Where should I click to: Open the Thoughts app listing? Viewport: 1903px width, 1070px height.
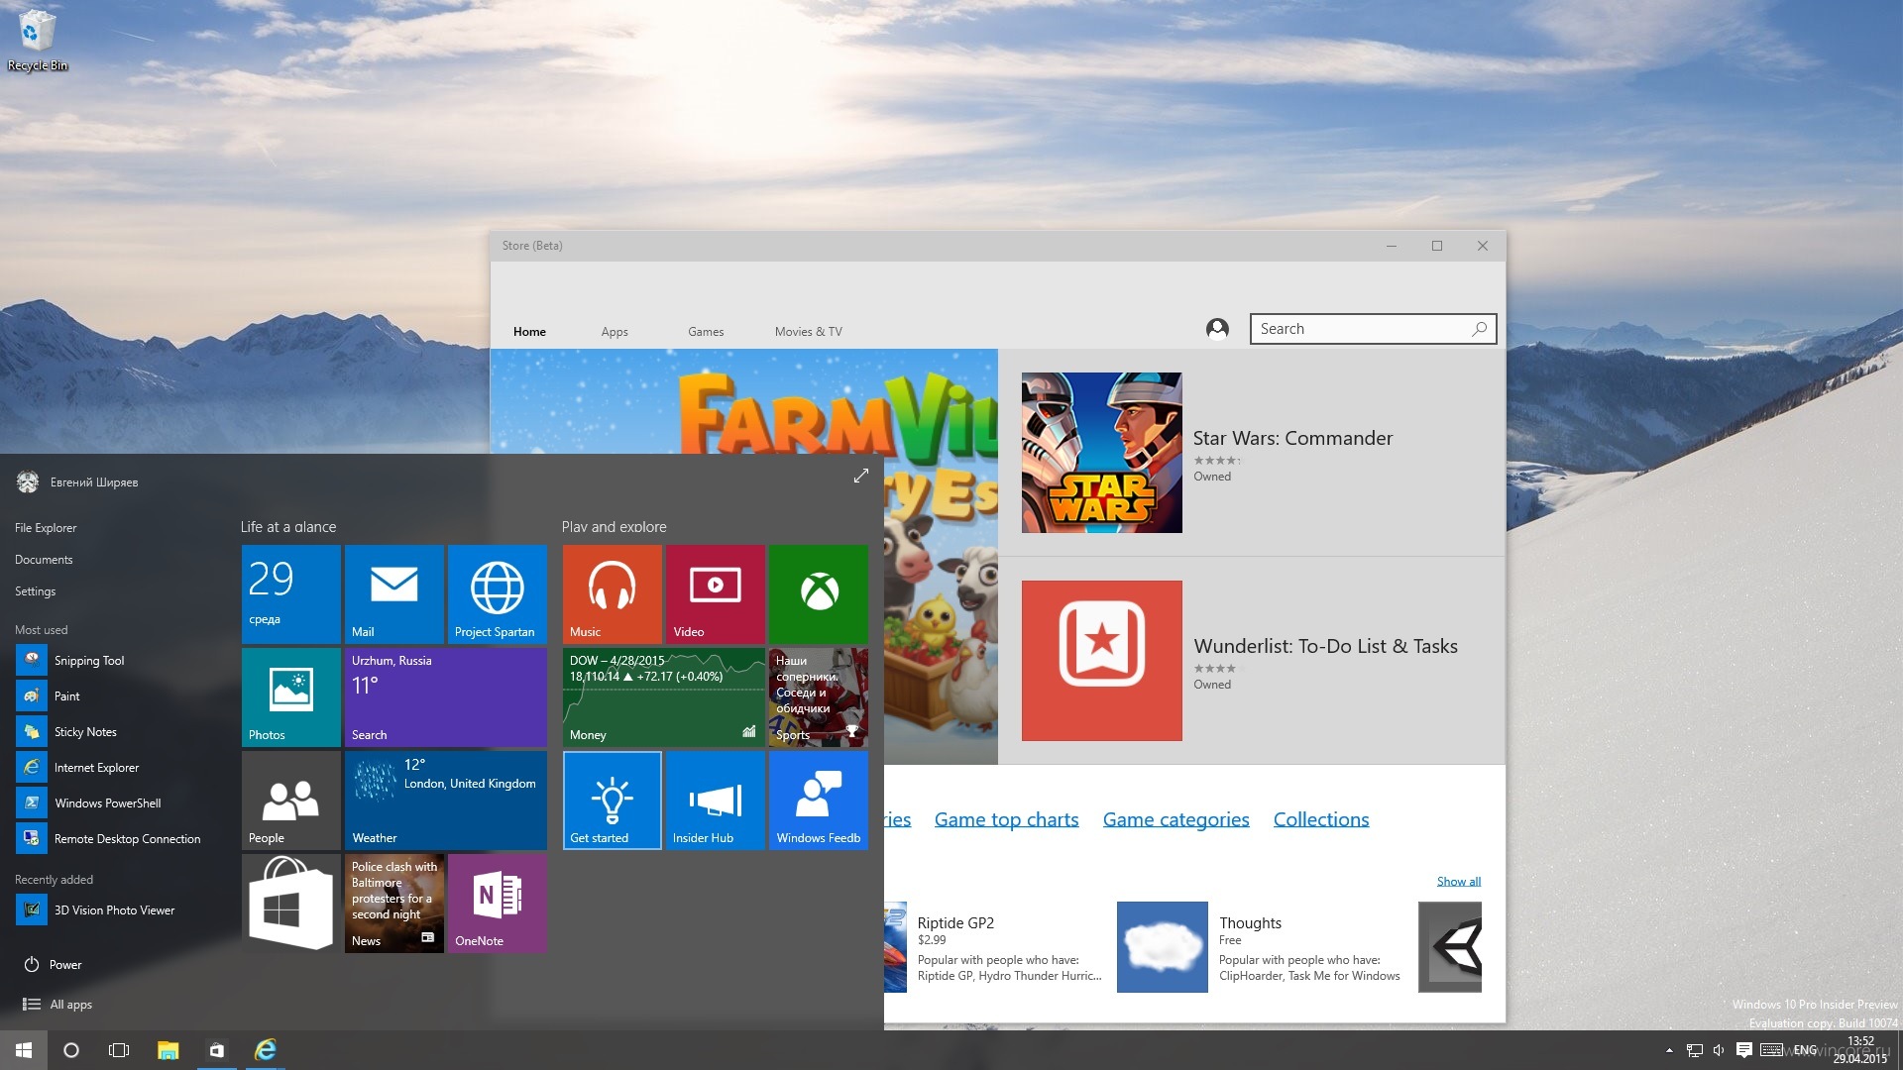(x=1260, y=947)
